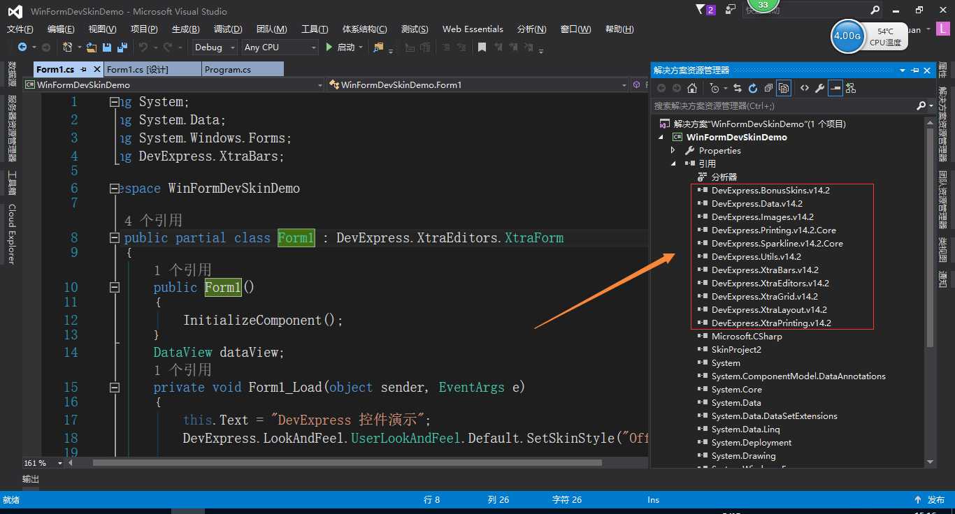The height and width of the screenshot is (514, 955).
Task: Click the Solution Explorer vertical scrollbar thumb
Action: pos(930,237)
